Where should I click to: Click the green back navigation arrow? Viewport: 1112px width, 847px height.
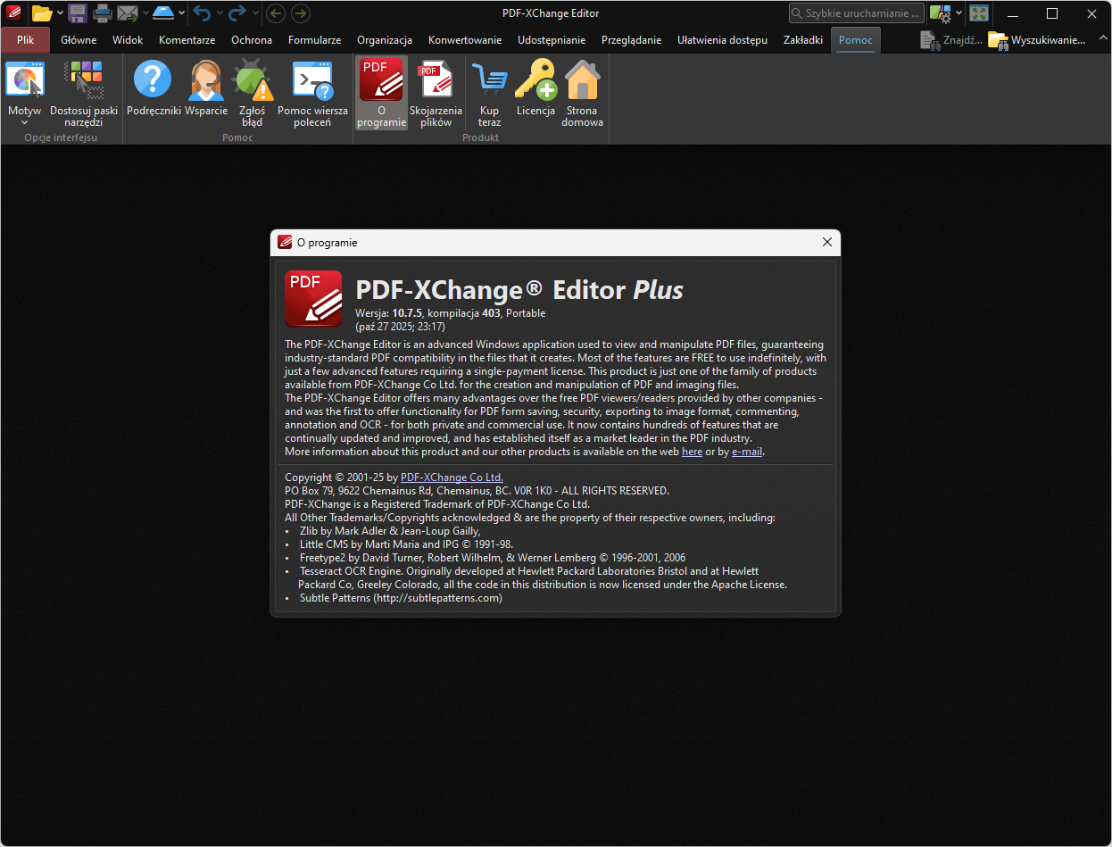[x=276, y=13]
